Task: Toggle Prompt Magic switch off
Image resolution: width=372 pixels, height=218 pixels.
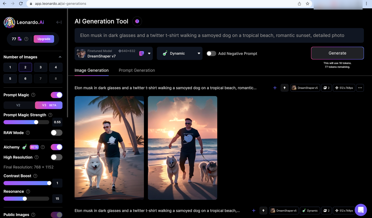Action: (57, 95)
